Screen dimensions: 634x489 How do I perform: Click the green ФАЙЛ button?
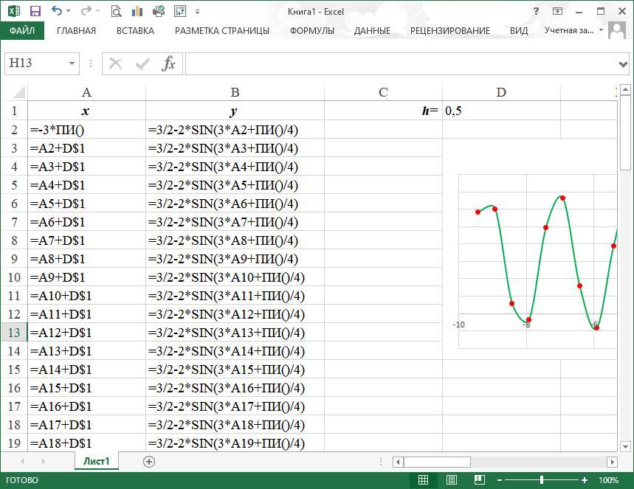coord(22,31)
